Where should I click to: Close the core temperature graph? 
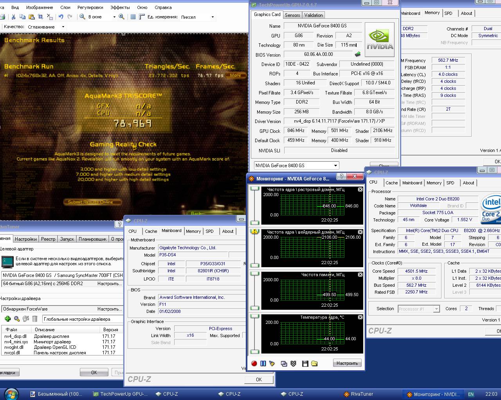tap(360, 317)
